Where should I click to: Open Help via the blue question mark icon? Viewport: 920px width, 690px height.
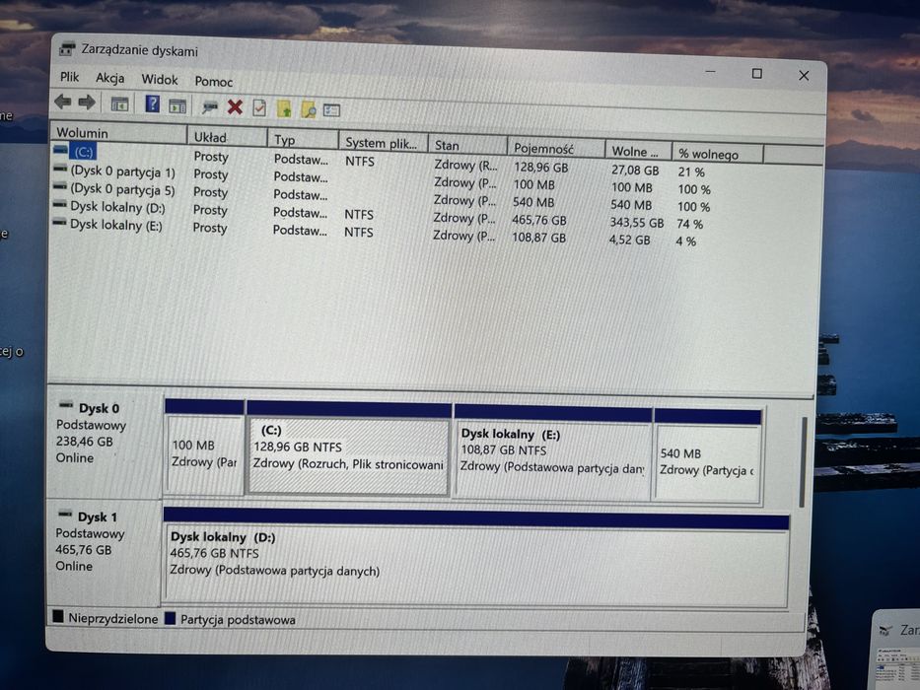coord(152,104)
